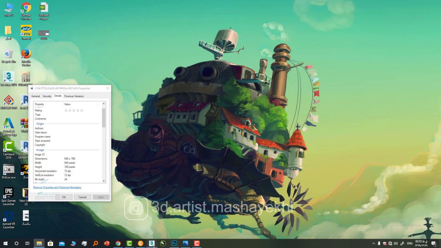
Task: Switch ENG input language
Action: 410,244
